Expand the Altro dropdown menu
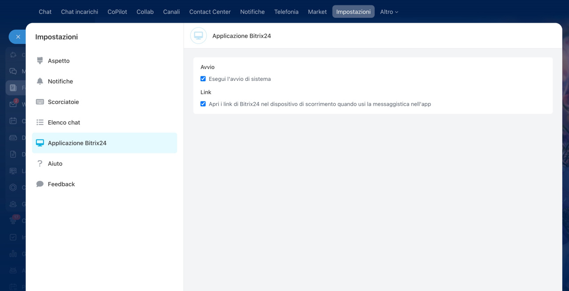 pyautogui.click(x=389, y=12)
